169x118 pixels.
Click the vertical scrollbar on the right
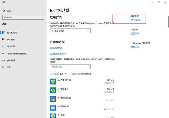tap(168, 22)
